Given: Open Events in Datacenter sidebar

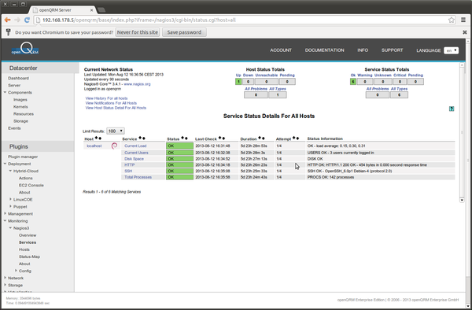Looking at the screenshot, I should pyautogui.click(x=14, y=128).
